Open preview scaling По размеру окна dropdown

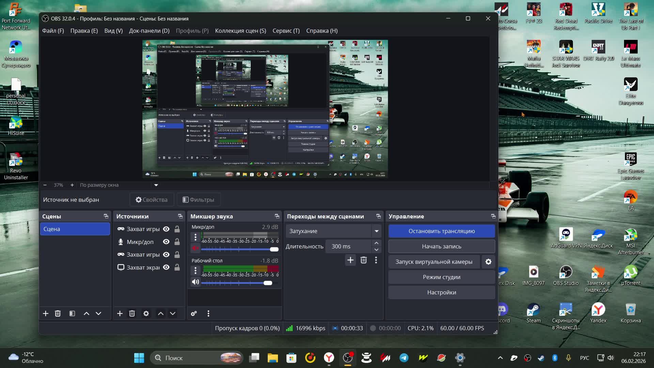click(156, 185)
